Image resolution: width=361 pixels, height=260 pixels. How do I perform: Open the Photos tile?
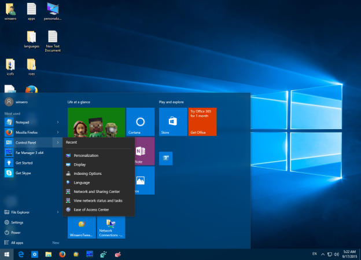[145, 181]
